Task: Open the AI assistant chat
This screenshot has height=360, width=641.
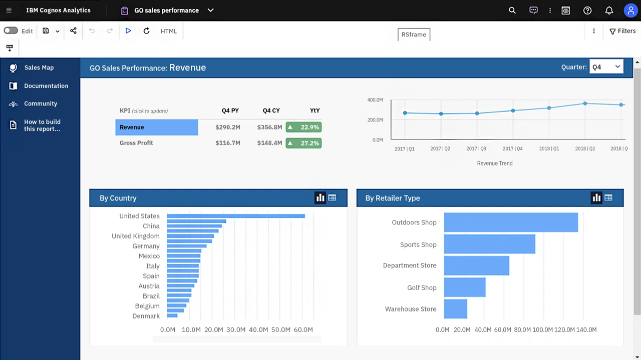Action: click(533, 10)
